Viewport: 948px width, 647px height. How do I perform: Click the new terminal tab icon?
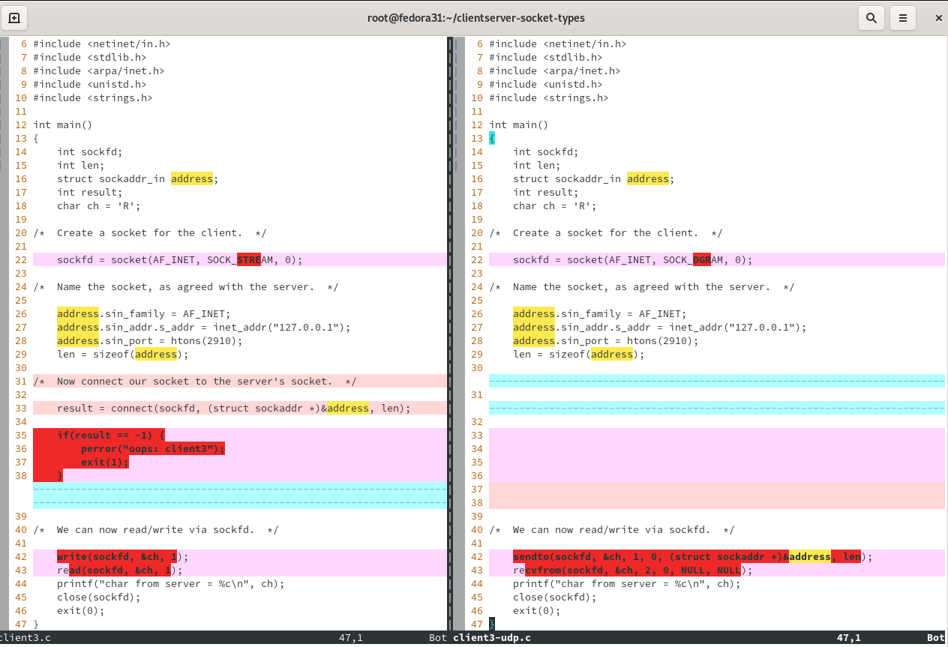(14, 18)
